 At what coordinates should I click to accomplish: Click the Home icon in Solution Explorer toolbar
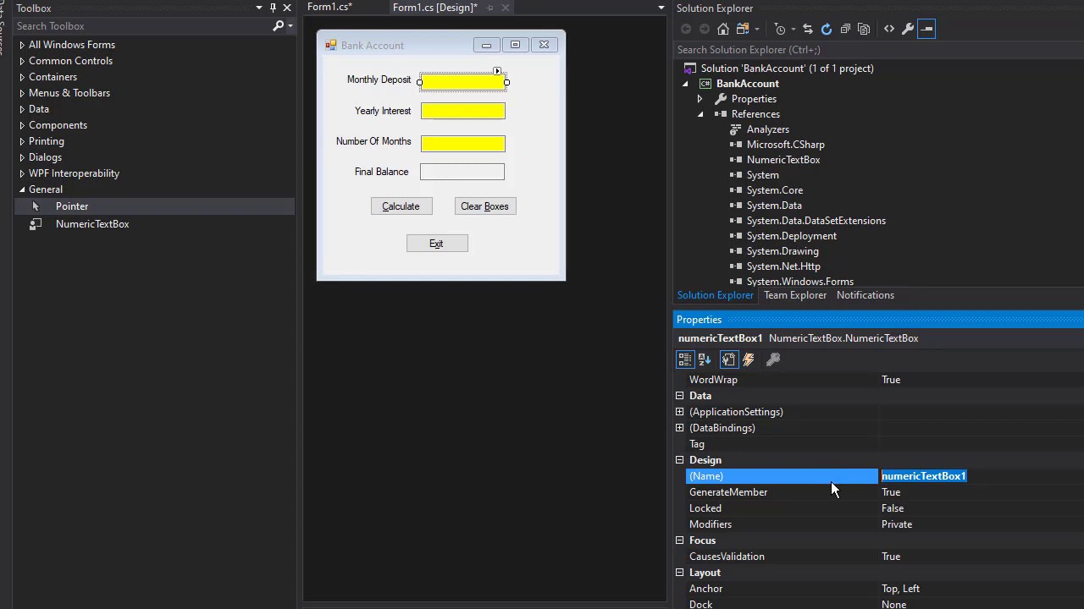click(x=723, y=29)
